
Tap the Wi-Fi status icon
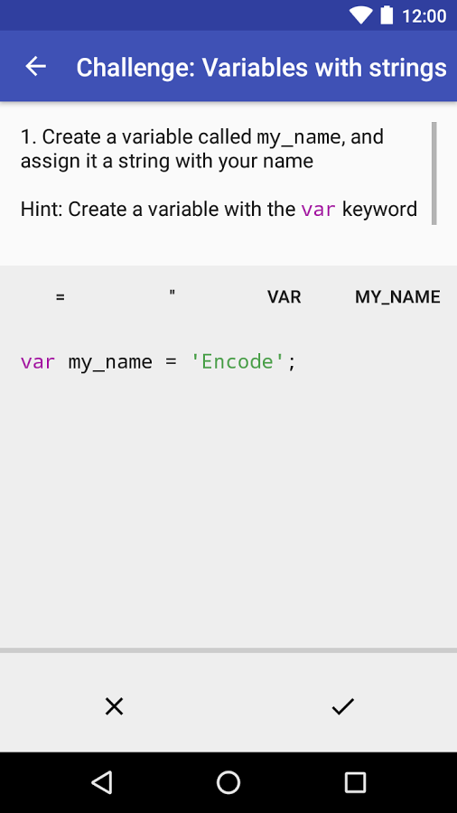click(360, 15)
